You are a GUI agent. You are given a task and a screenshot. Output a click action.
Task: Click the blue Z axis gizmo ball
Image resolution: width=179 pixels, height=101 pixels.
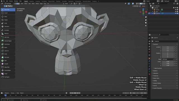143,9
